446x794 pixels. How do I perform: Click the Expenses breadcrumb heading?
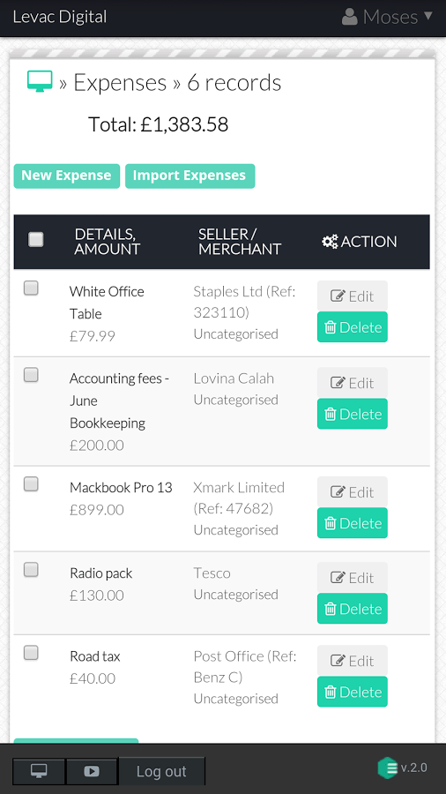(120, 82)
